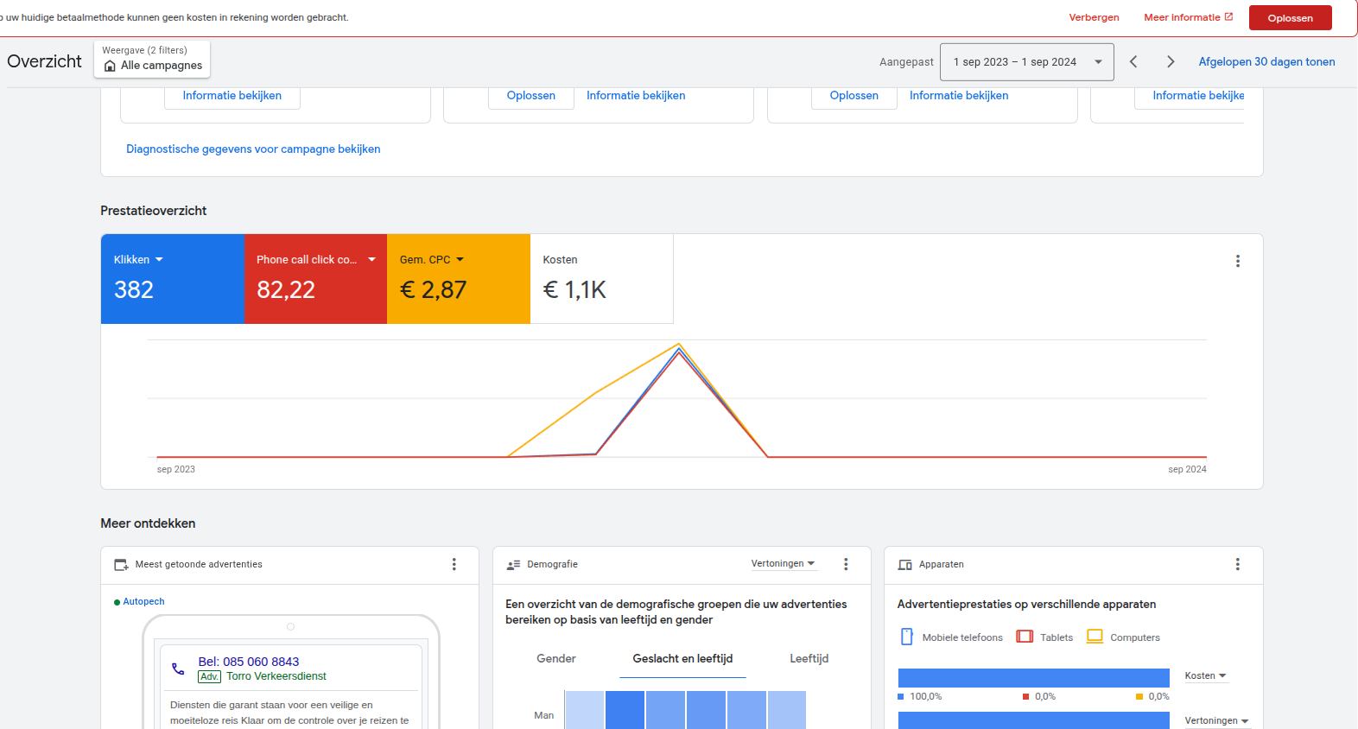The width and height of the screenshot is (1358, 729).
Task: Open Diagnostische gegevens voor campagne bekijken link
Action: coord(253,149)
